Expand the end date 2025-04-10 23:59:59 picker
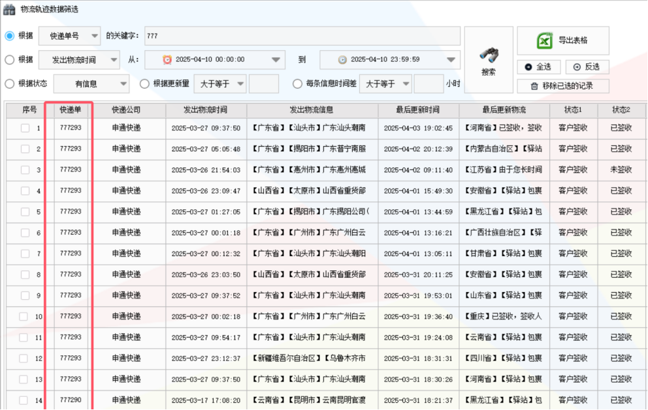 coord(451,60)
